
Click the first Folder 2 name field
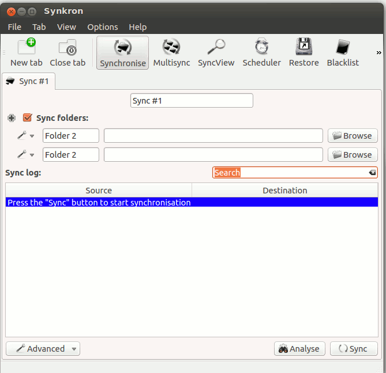(x=71, y=135)
